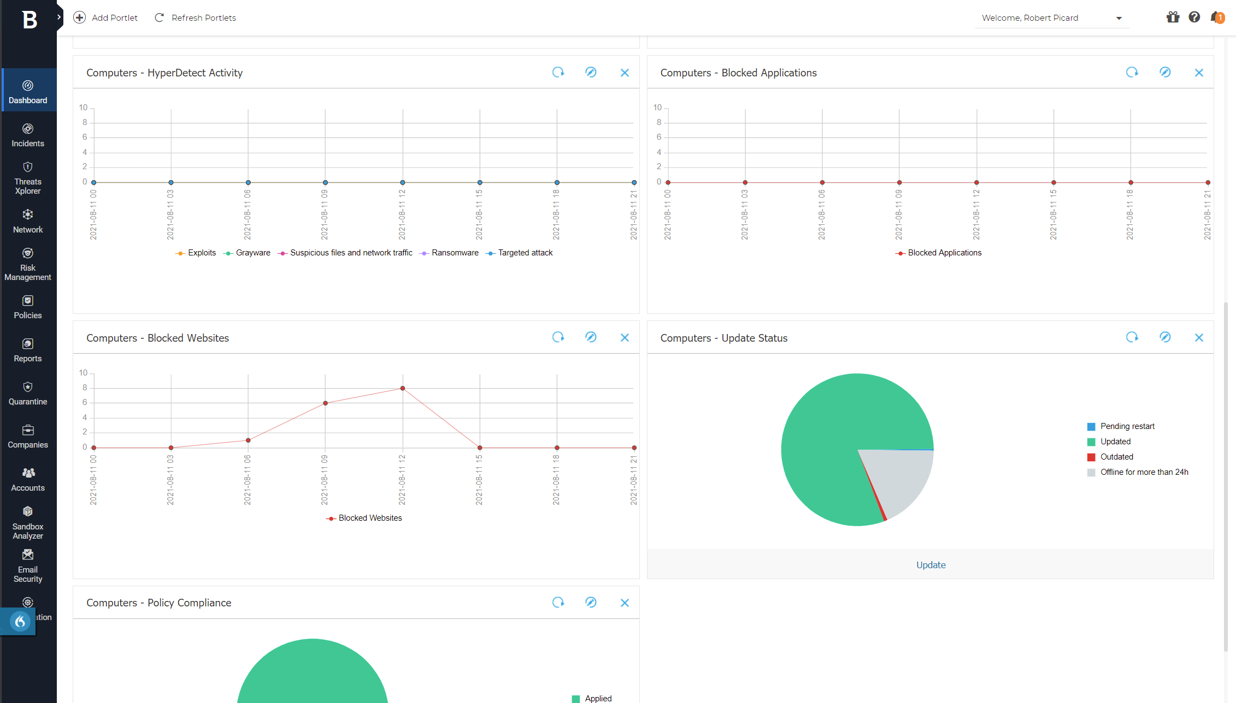Toggle Ransomware series in legend

click(449, 253)
